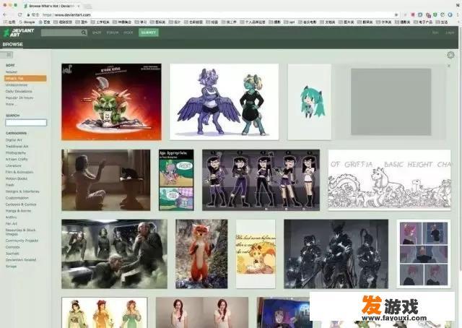Open the sci-fi officers painting thumbnail
462x328 pixels.
click(114, 254)
